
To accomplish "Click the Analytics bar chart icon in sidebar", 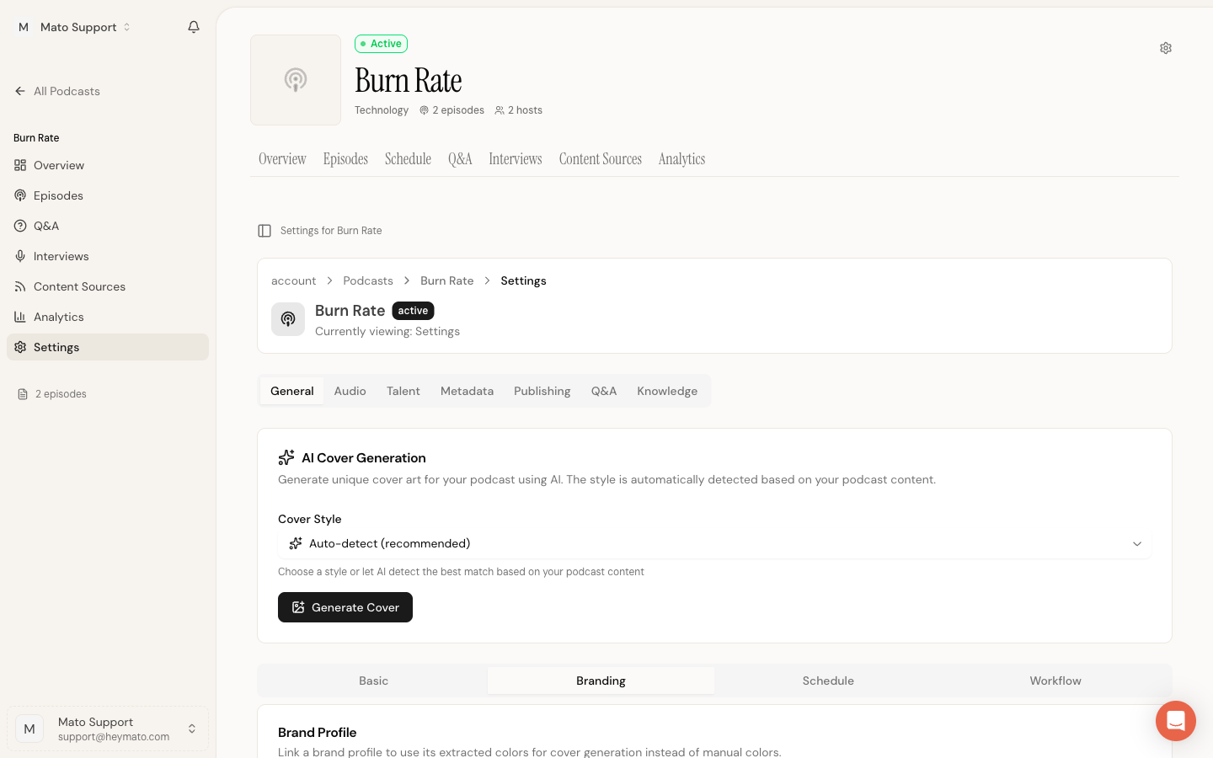I will [x=20, y=317].
